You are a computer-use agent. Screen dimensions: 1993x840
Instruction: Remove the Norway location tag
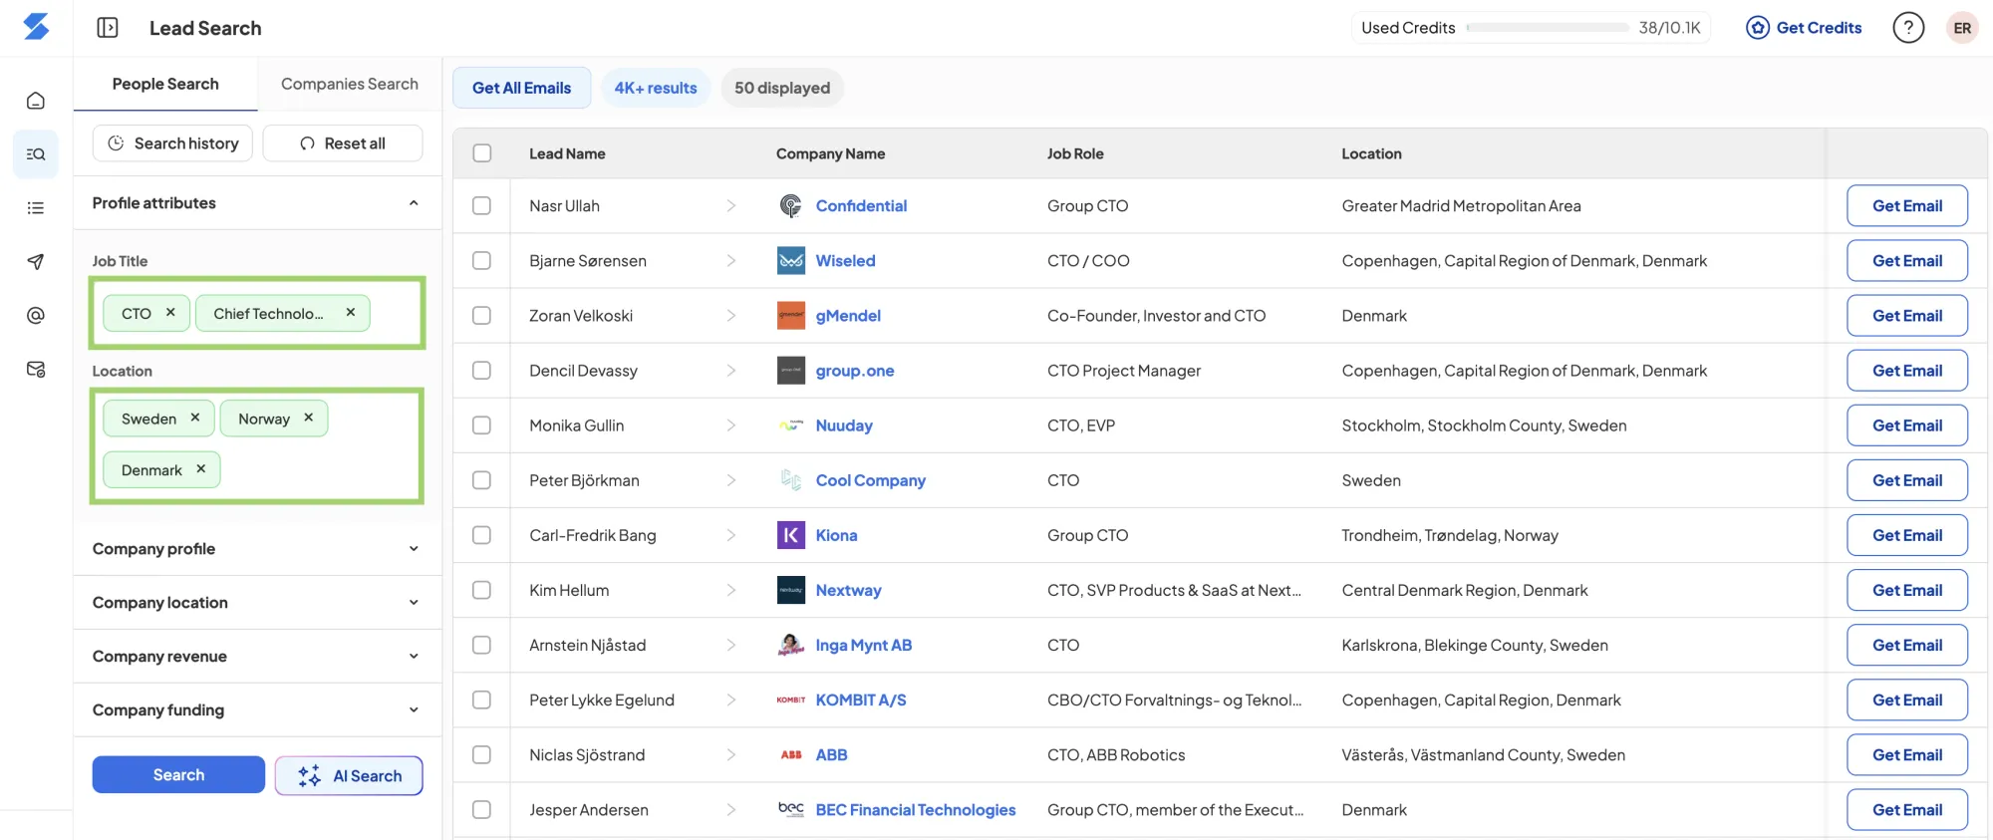pyautogui.click(x=309, y=418)
